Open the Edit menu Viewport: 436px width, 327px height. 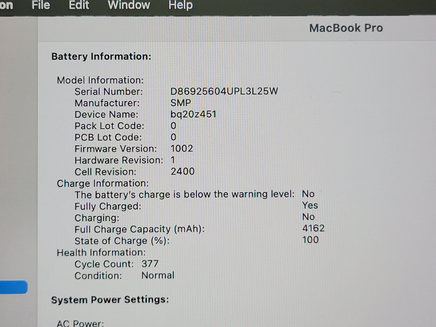79,5
